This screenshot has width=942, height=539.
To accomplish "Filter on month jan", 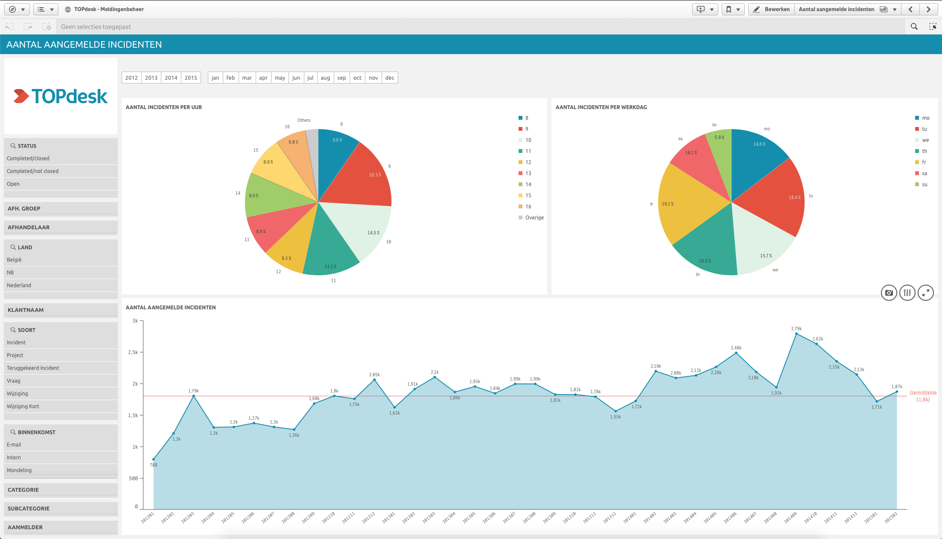I will point(215,78).
